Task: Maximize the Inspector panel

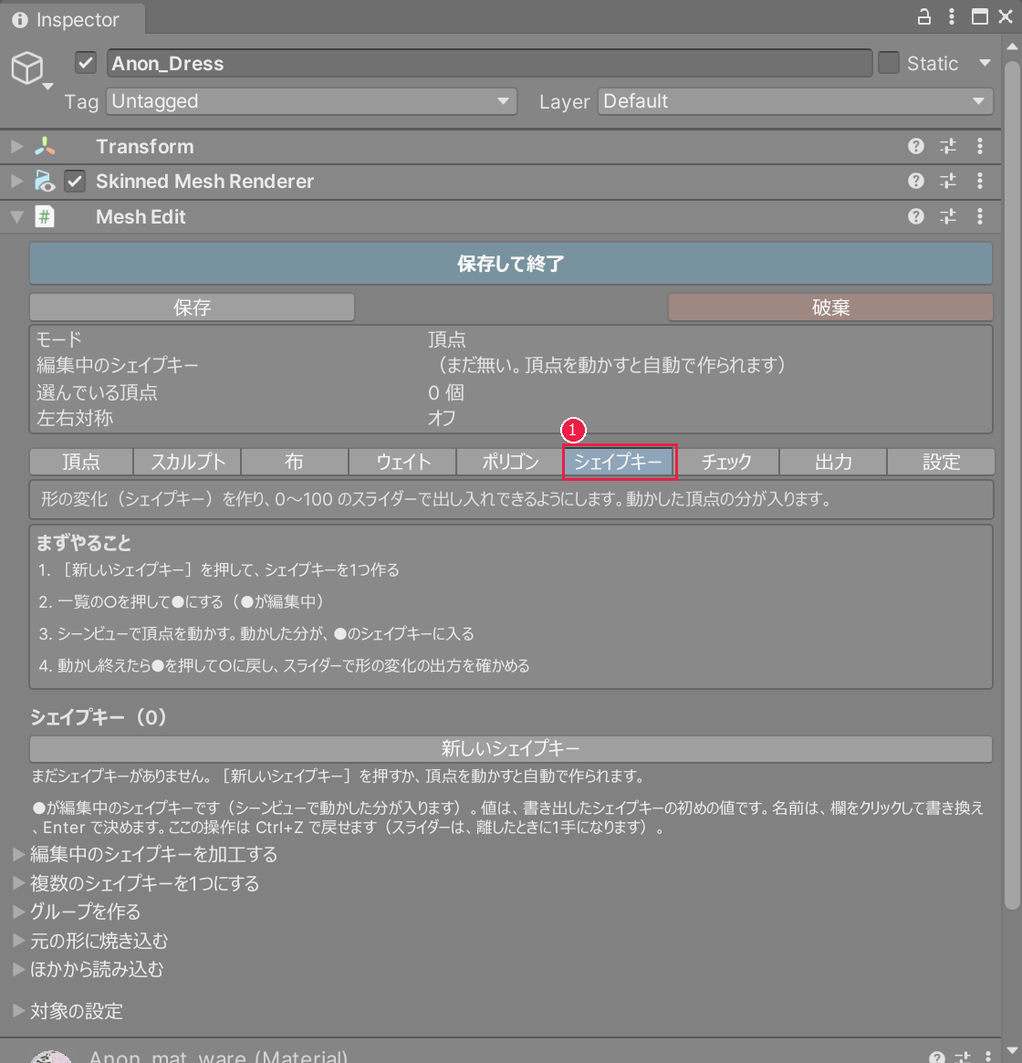Action: (979, 17)
